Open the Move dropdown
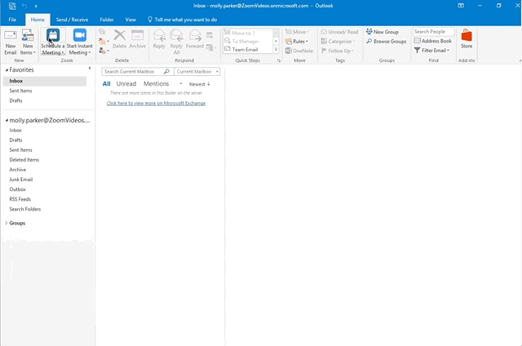The width and height of the screenshot is (522, 346). click(297, 32)
